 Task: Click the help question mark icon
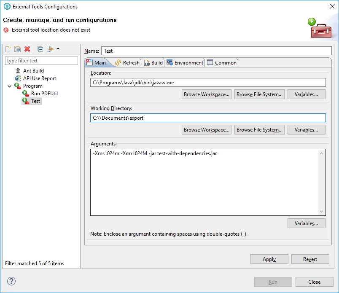11,281
